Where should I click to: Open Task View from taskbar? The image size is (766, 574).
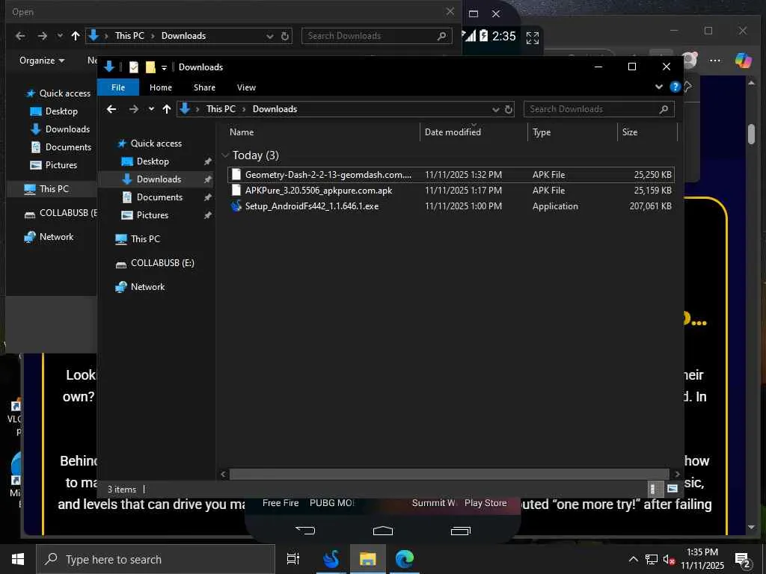tap(293, 559)
